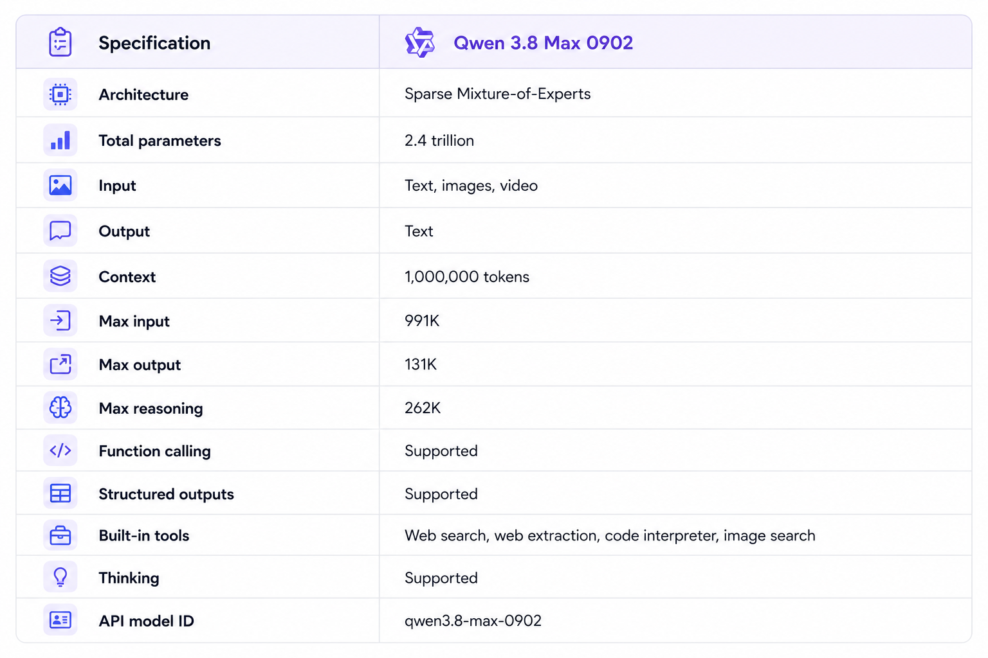Click the 1,000,000 tokens value
Image resolution: width=988 pixels, height=658 pixels.
pos(467,277)
